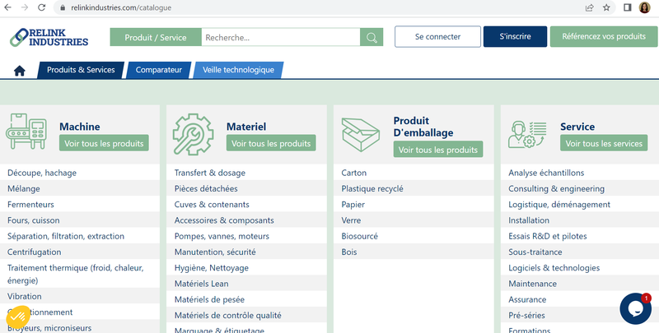Open the chat bubble widget
Image resolution: width=659 pixels, height=333 pixels.
[x=635, y=308]
